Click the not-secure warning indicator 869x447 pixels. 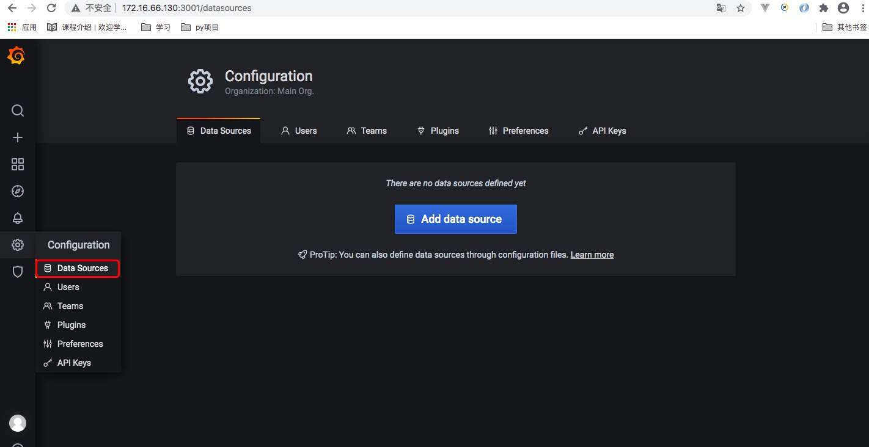[92, 8]
